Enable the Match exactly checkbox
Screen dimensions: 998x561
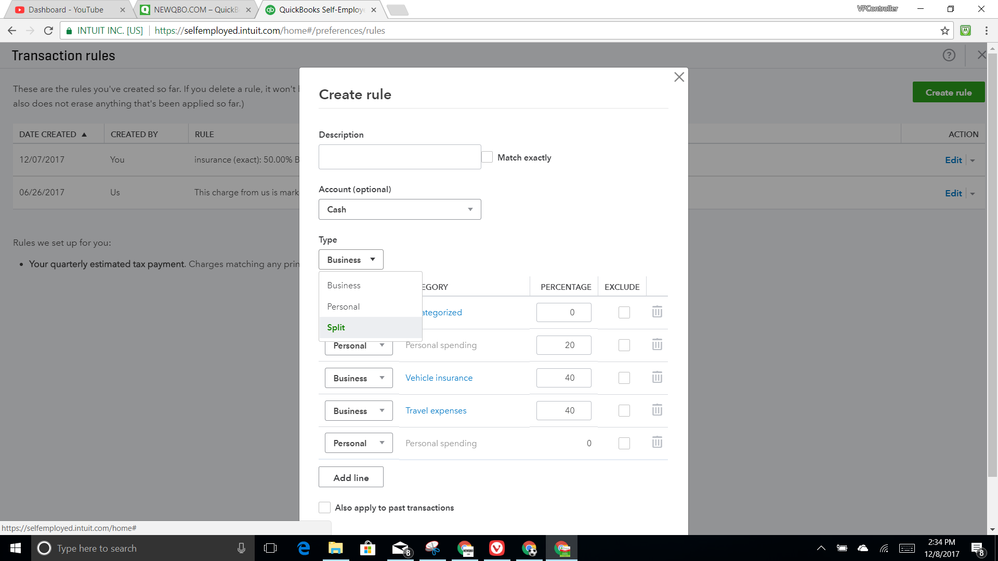click(x=487, y=156)
